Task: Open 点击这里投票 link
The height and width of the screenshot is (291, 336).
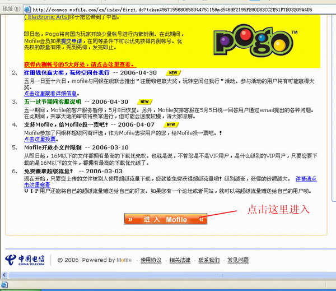Action: (40, 139)
